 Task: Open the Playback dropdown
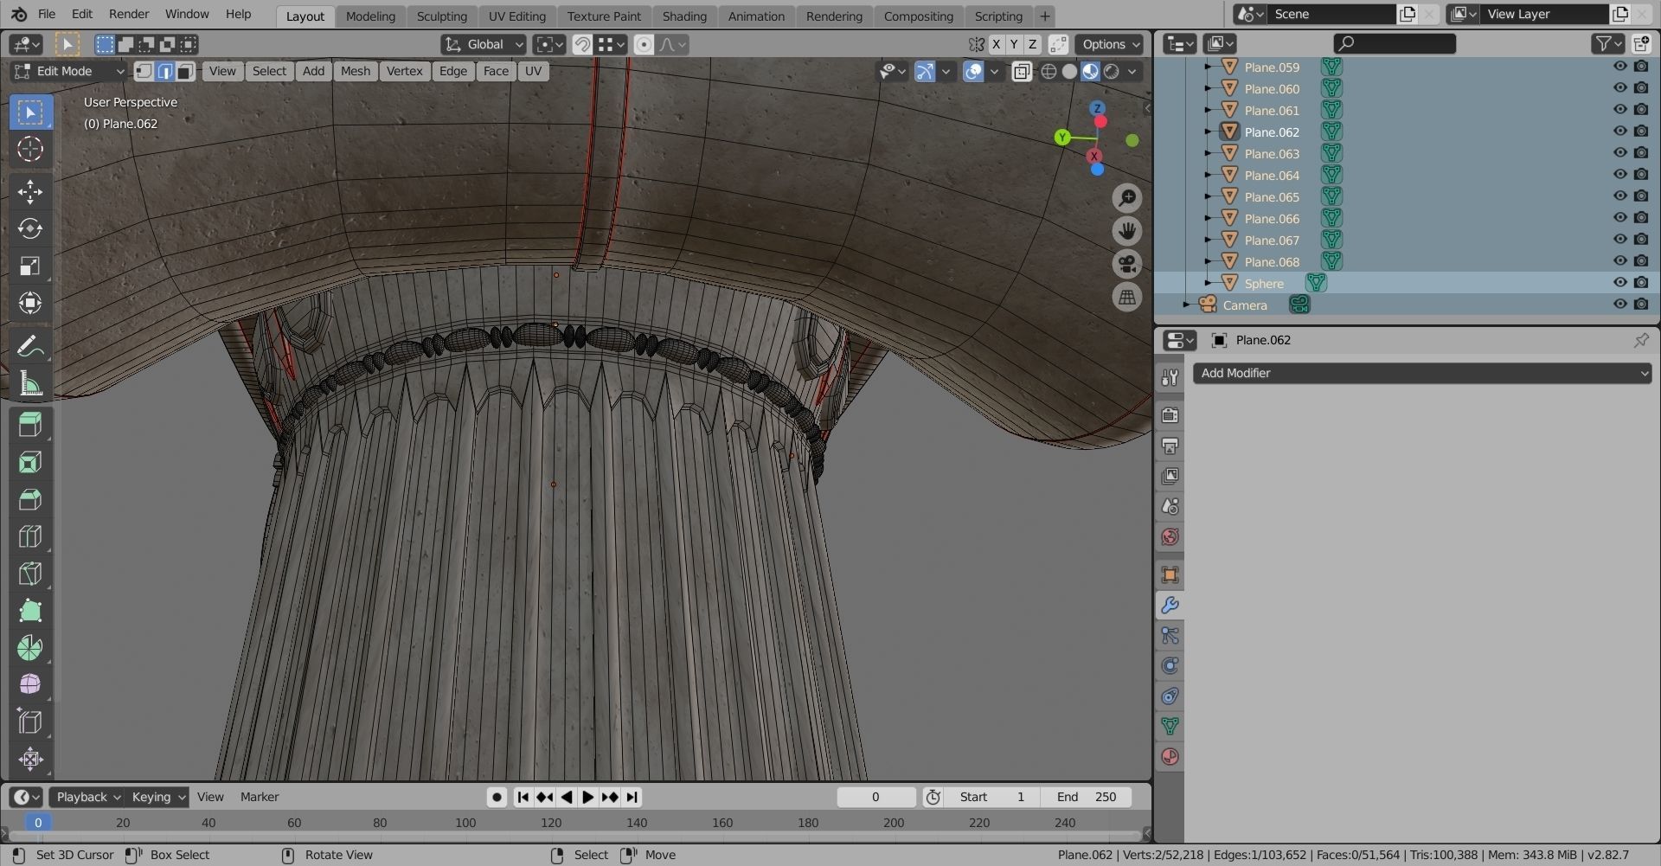(87, 797)
